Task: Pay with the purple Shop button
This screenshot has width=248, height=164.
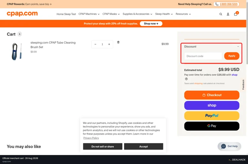Action: [x=212, y=105]
